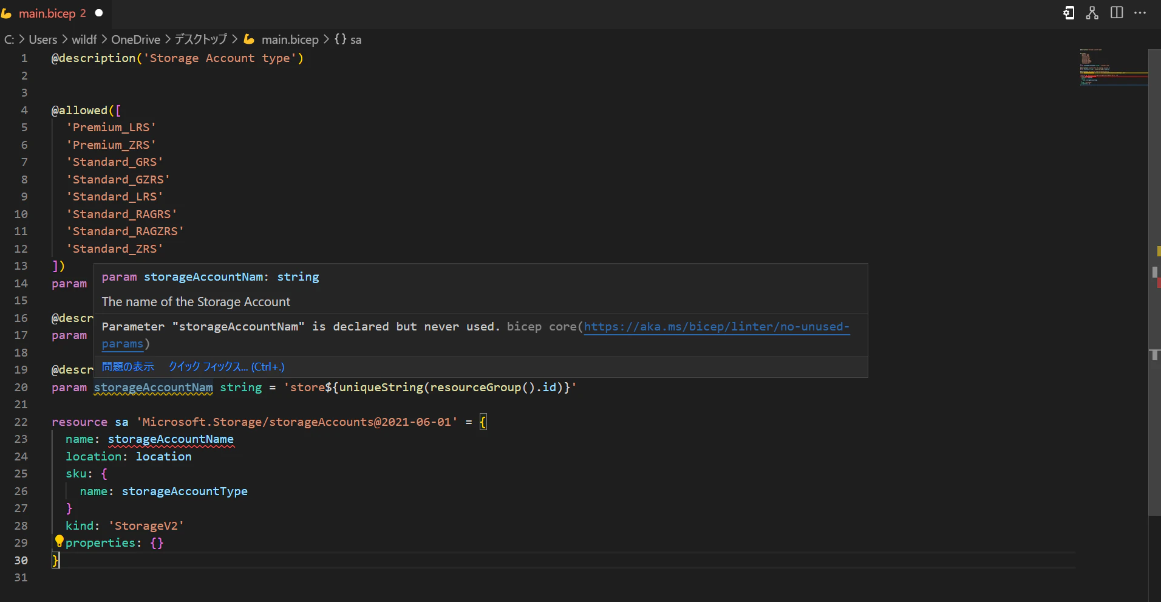Open the editor More Actions ellipsis
The width and height of the screenshot is (1161, 602).
click(1140, 13)
